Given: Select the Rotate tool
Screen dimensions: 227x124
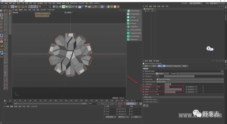Looking at the screenshot, I should (19, 7).
